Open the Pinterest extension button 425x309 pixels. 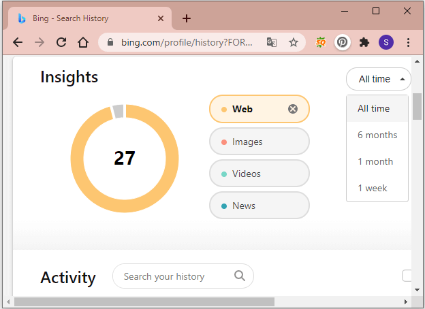[x=343, y=42]
